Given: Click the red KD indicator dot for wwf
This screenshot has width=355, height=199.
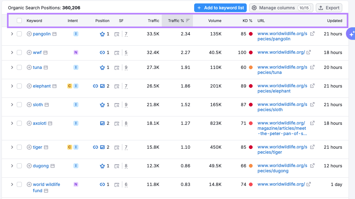Looking at the screenshot, I should click(x=250, y=52).
